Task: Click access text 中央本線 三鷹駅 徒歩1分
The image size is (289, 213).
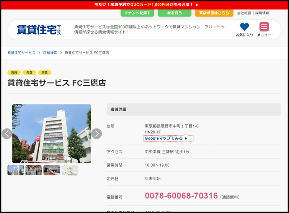Action: (x=167, y=152)
